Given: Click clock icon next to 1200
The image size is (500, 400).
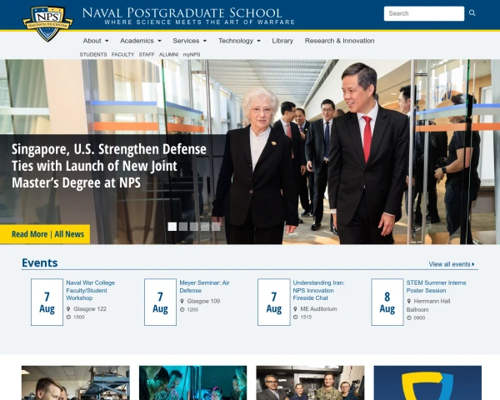Looking at the screenshot, I should pyautogui.click(x=182, y=309).
